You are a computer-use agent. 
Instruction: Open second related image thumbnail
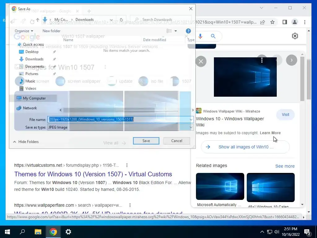(x=271, y=187)
